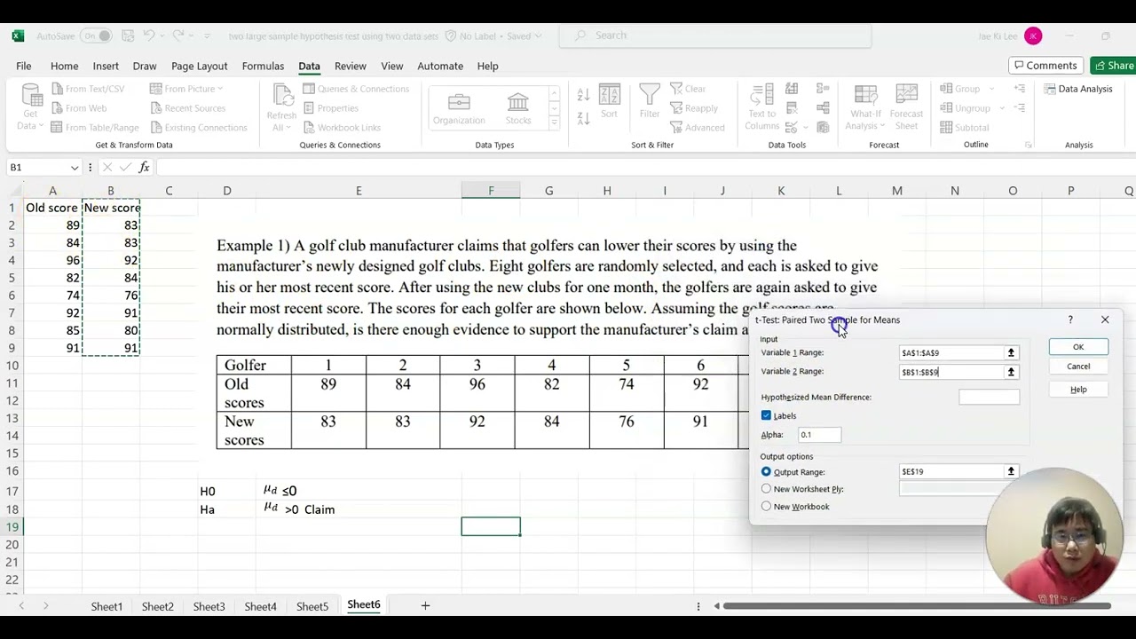
Task: Click the horizontal scrollbar
Action: pyautogui.click(x=917, y=606)
